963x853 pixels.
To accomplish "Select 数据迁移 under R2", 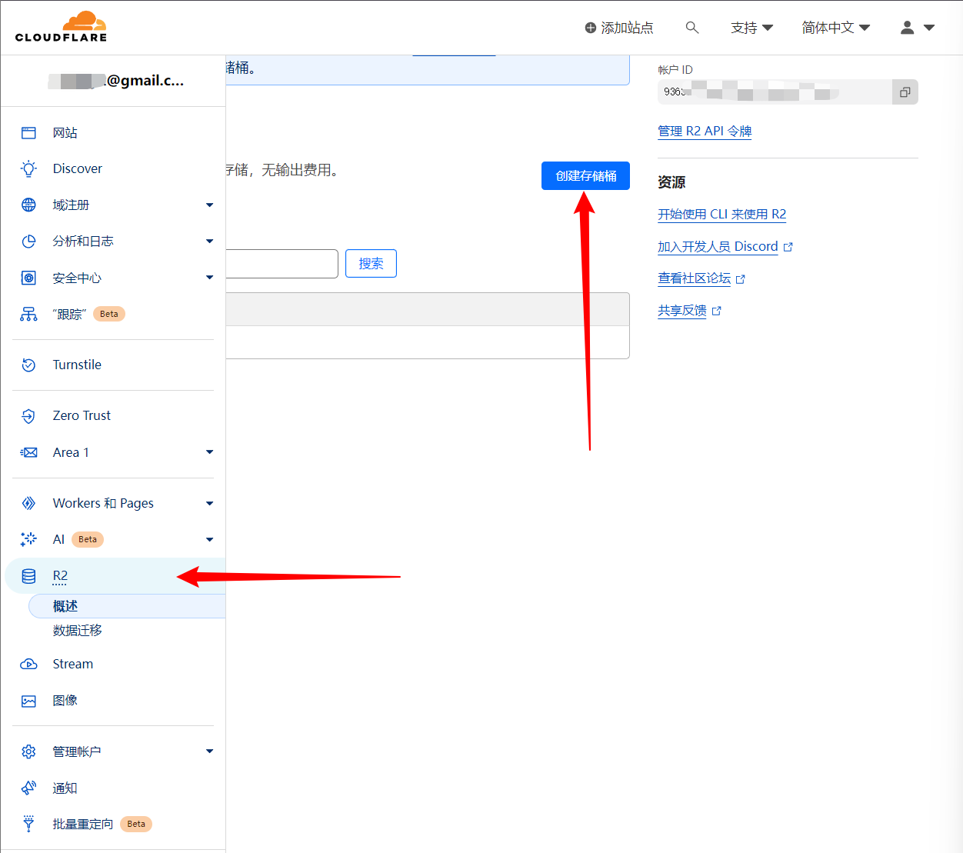I will (x=77, y=631).
